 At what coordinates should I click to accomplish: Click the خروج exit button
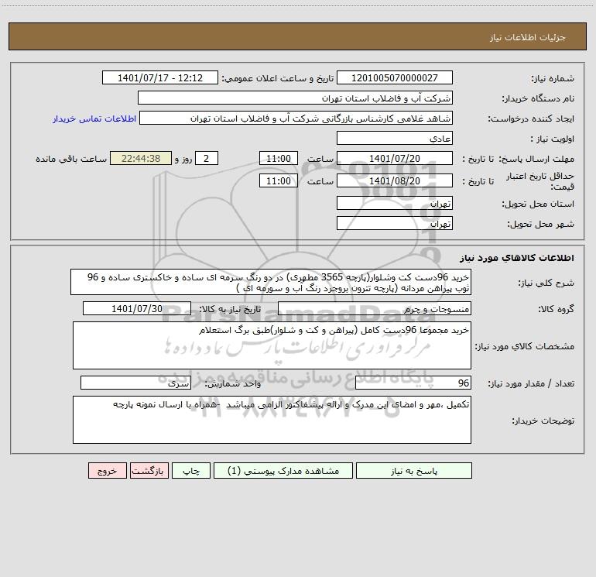[107, 471]
